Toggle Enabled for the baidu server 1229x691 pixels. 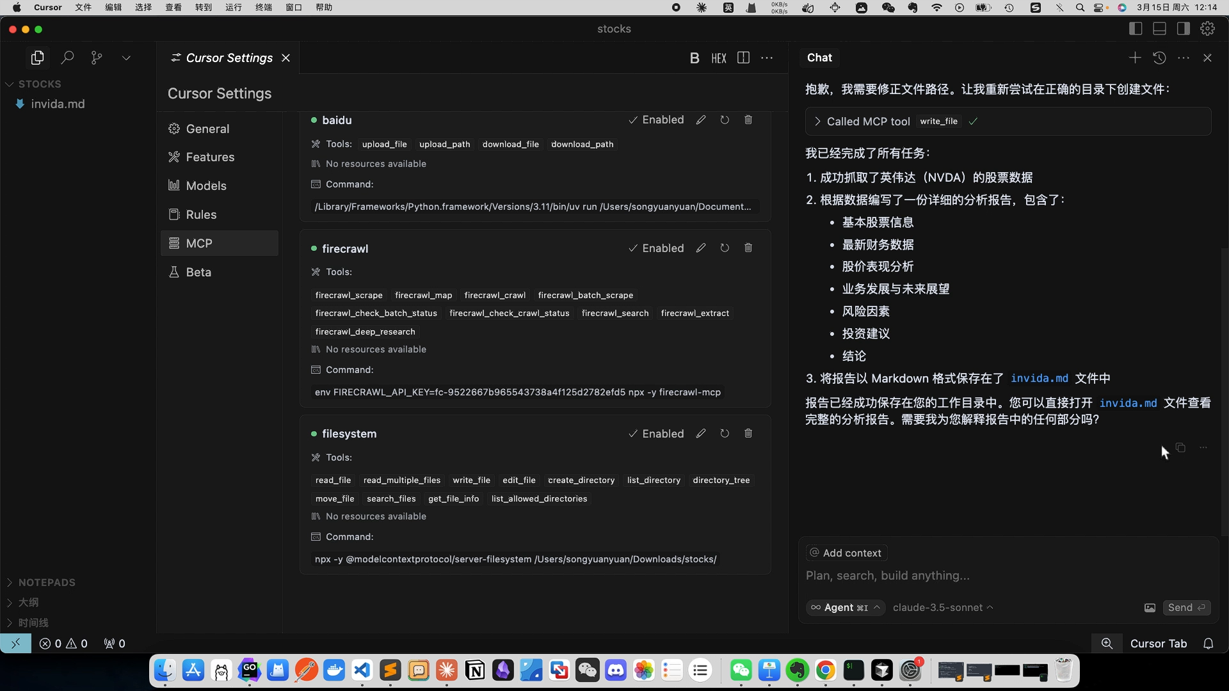pyautogui.click(x=656, y=120)
